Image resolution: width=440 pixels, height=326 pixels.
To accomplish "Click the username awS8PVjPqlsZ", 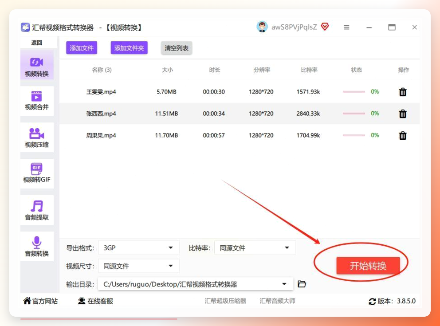I will pyautogui.click(x=294, y=27).
